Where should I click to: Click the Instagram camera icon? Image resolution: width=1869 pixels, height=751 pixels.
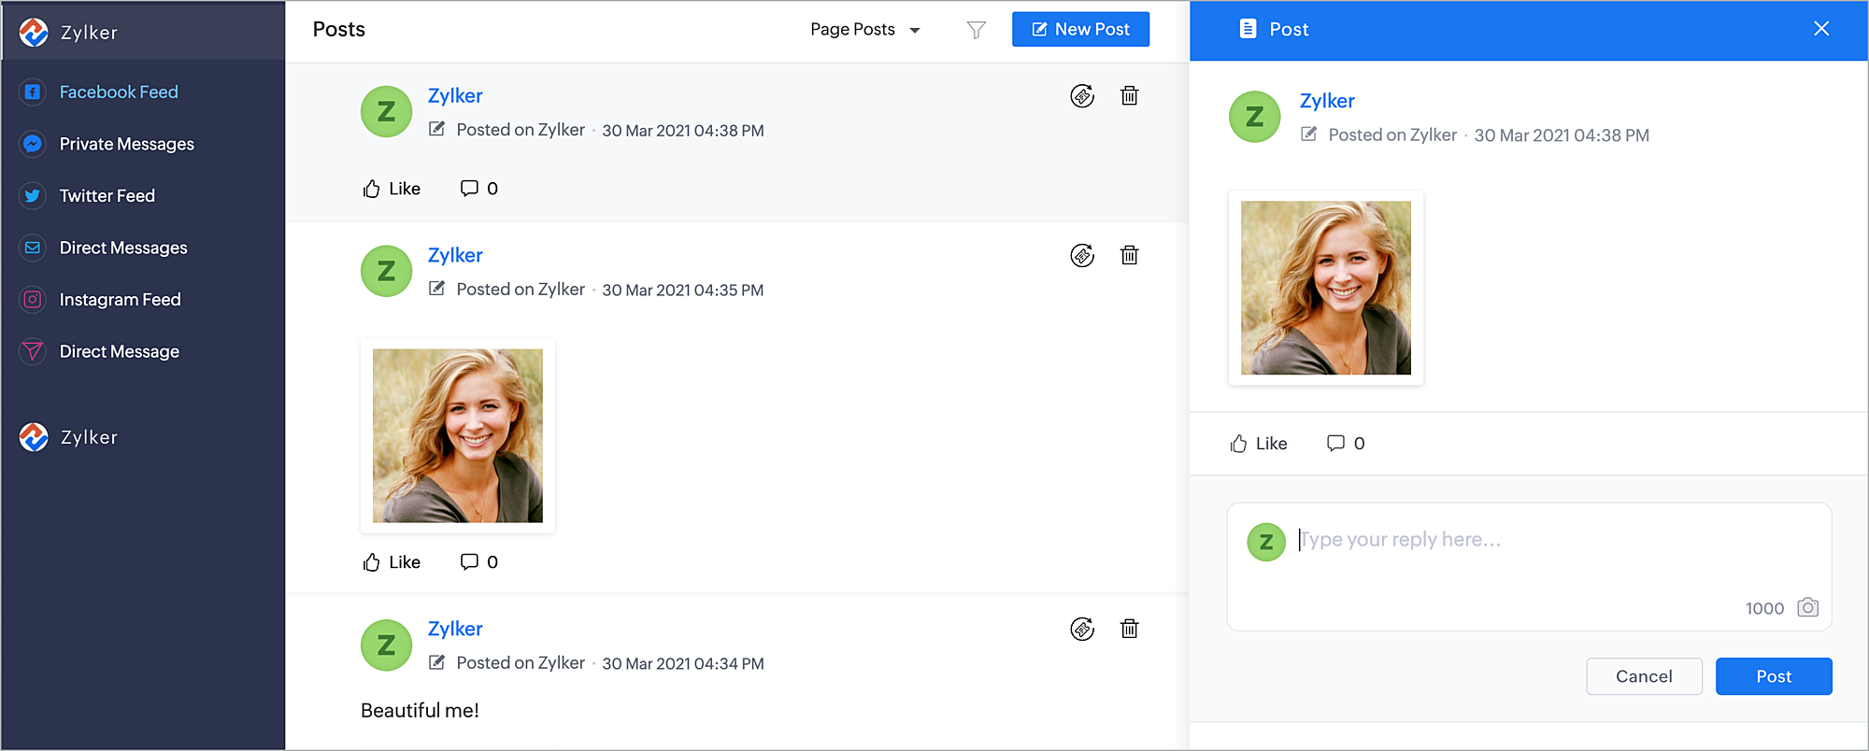[x=33, y=300]
